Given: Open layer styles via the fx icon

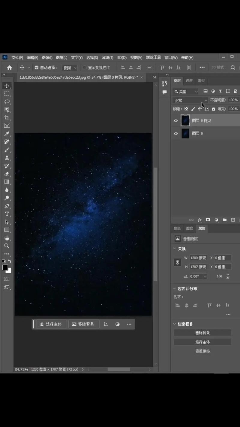Looking at the screenshot, I should 200,220.
